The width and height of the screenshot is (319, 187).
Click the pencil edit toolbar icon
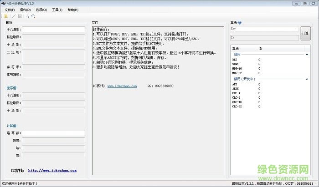(x=13, y=16)
